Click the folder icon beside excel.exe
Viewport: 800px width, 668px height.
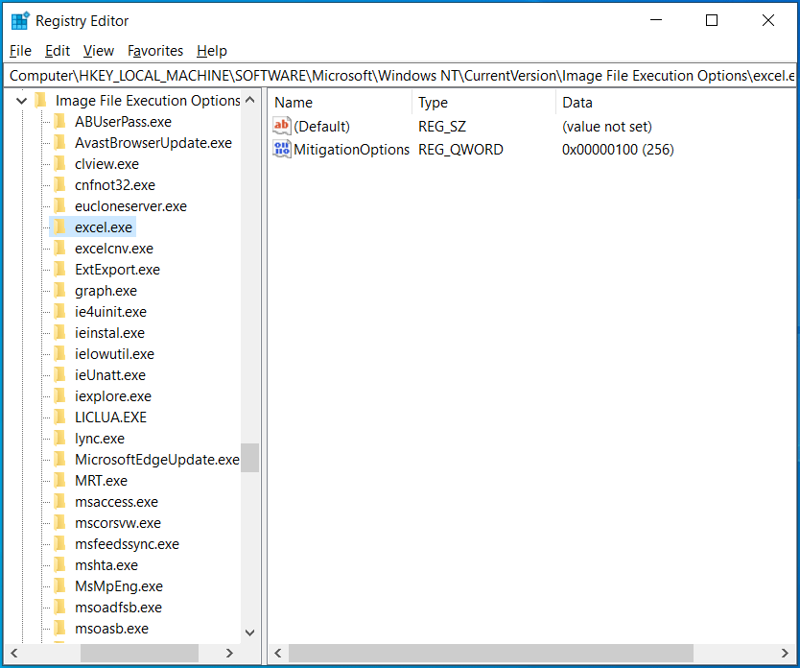[x=60, y=227]
